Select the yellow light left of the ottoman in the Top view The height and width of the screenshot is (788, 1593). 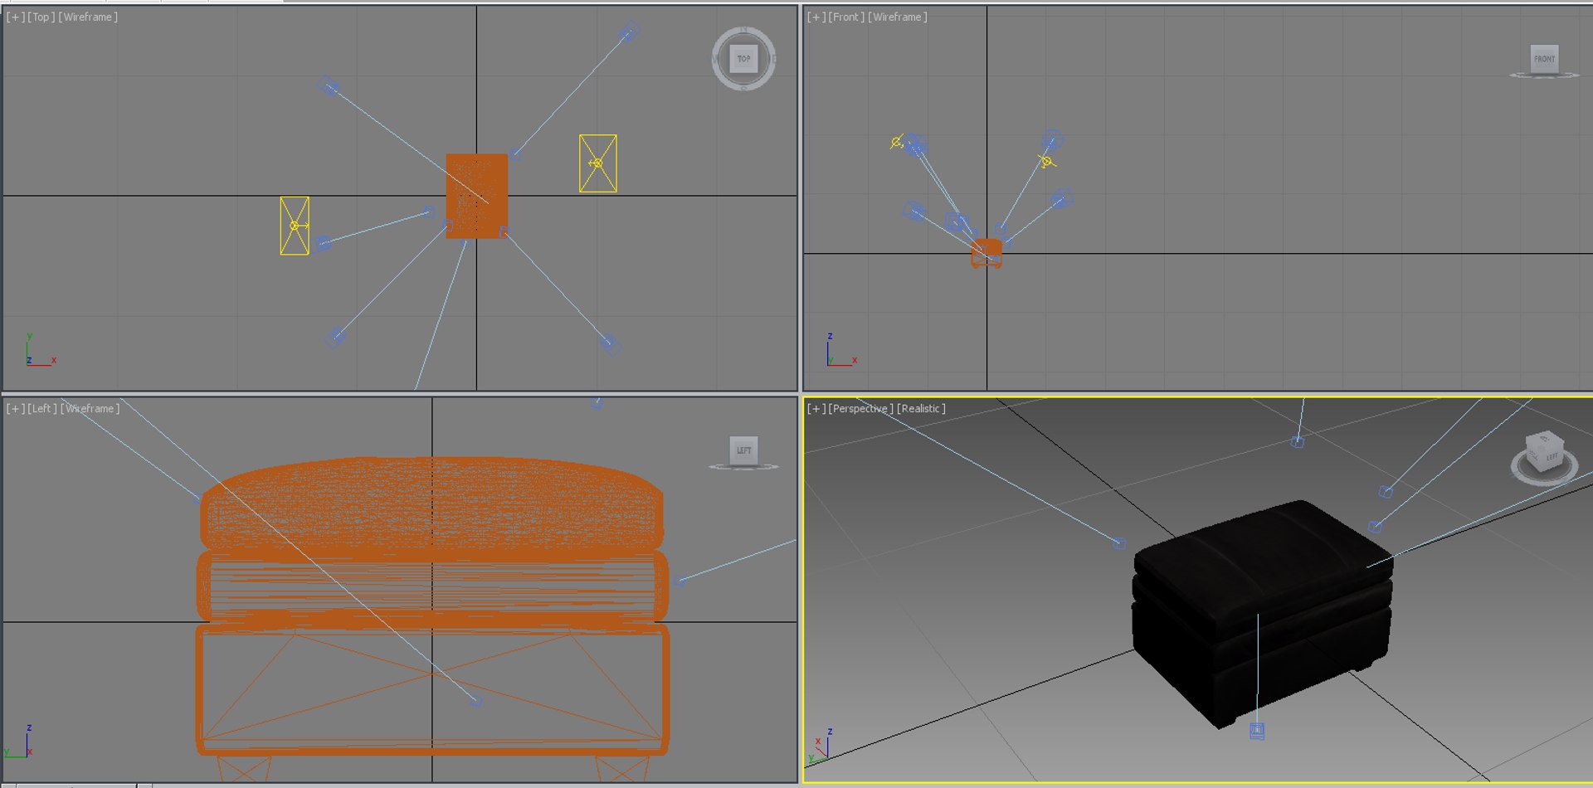click(x=295, y=226)
